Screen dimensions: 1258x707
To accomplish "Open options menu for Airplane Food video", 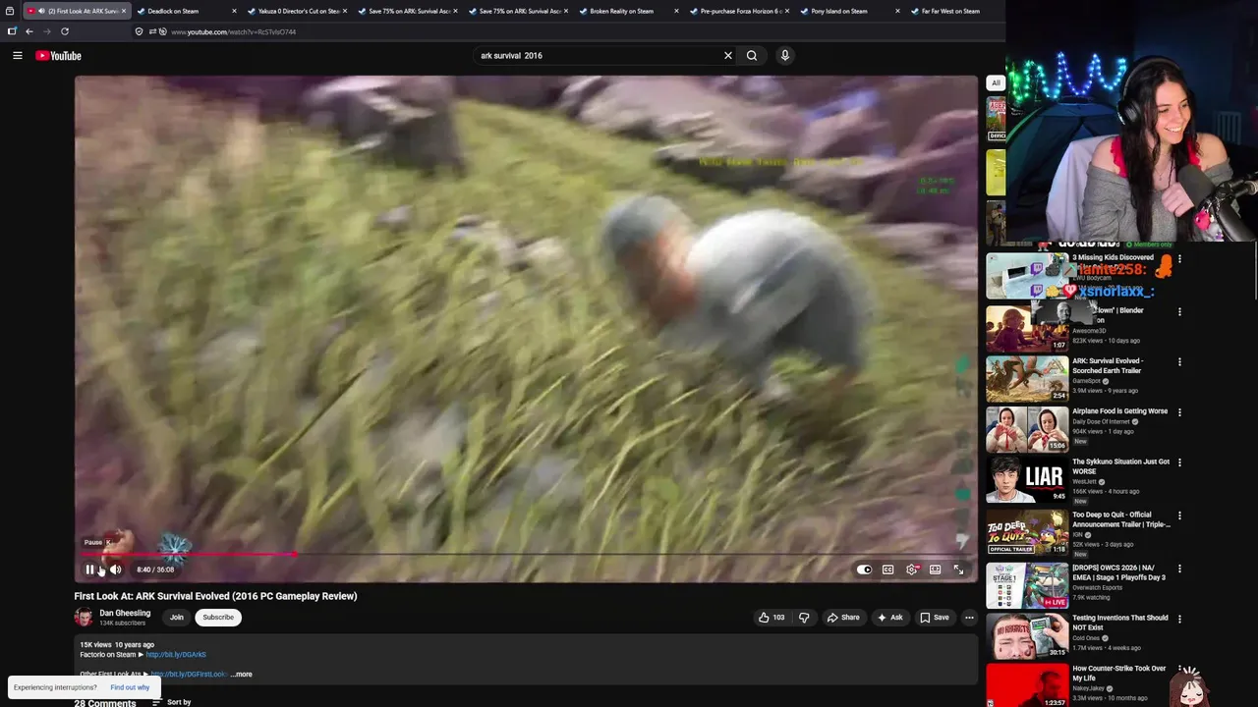I will tap(1179, 412).
